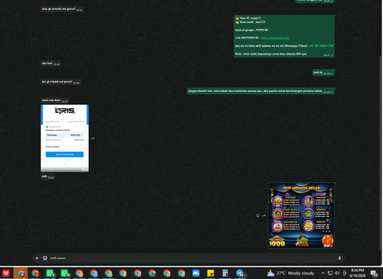The width and height of the screenshot is (383, 279).
Task: Click in the 'Ketik pesan' message field
Action: (191, 258)
